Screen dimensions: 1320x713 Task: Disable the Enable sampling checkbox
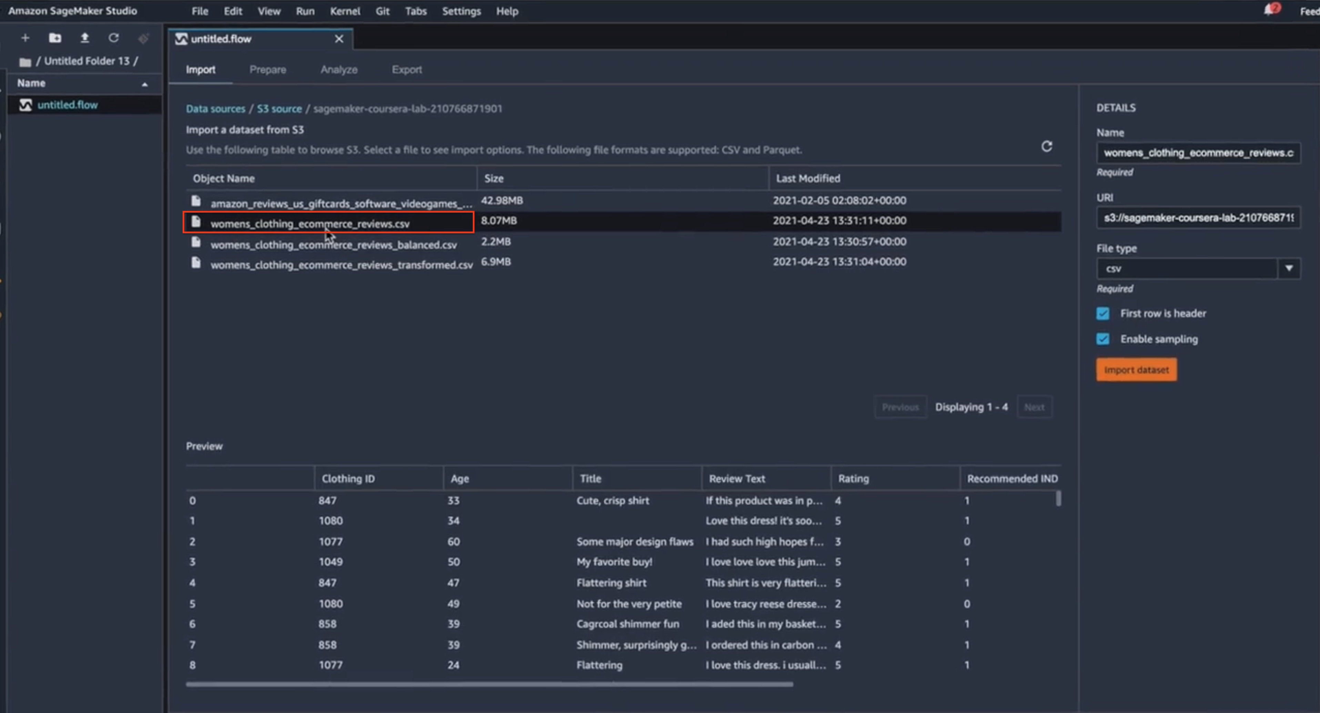pos(1103,339)
